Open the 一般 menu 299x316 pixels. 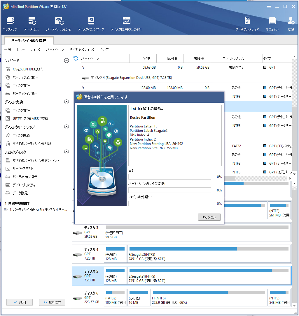[x=8, y=49]
